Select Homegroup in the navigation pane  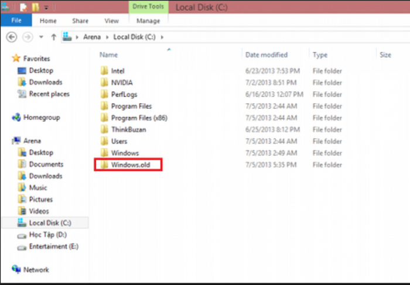click(x=42, y=118)
